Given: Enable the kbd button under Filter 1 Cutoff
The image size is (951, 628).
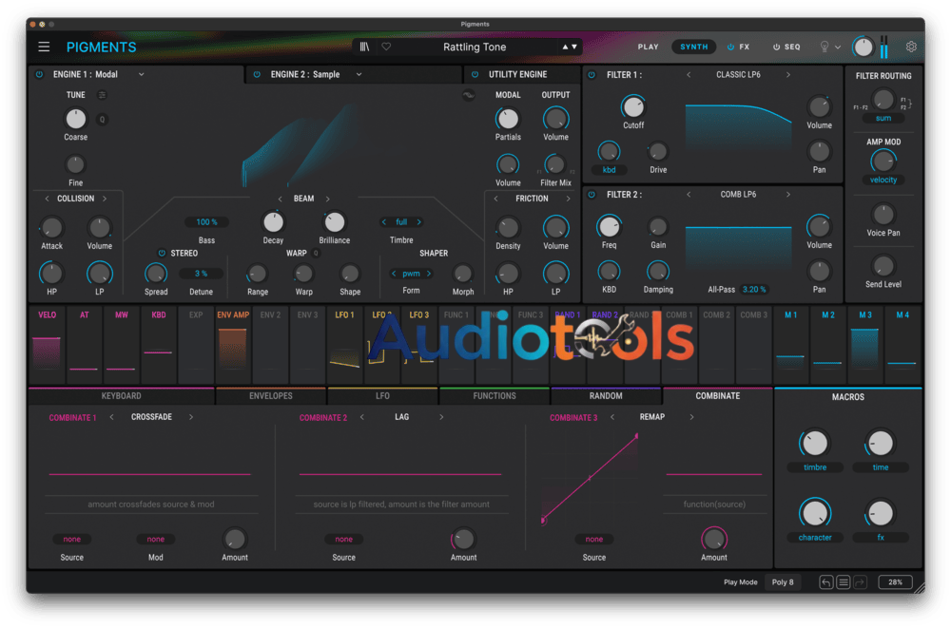Looking at the screenshot, I should pos(609,169).
